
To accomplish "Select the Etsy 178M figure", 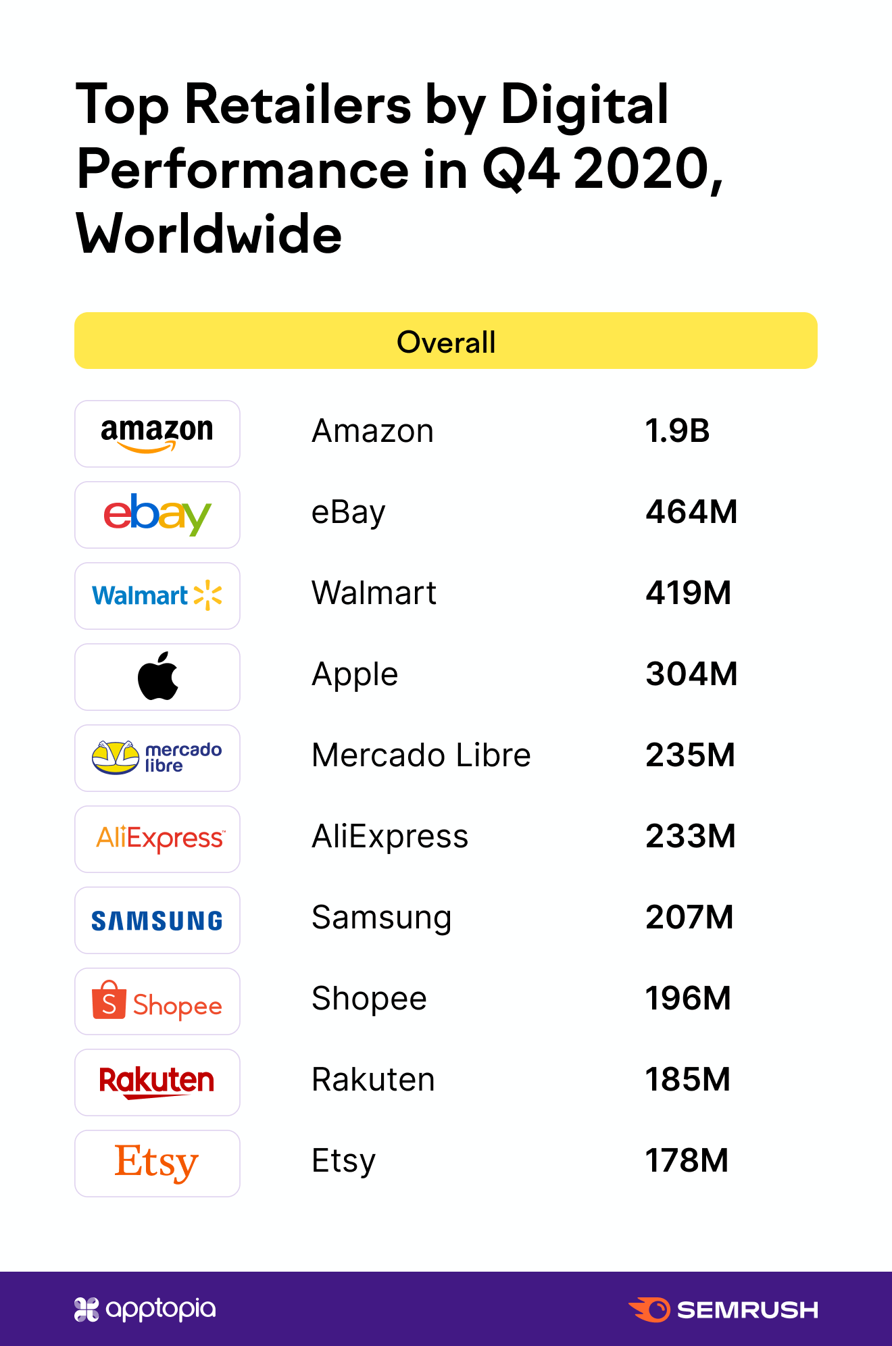I will (x=687, y=1161).
